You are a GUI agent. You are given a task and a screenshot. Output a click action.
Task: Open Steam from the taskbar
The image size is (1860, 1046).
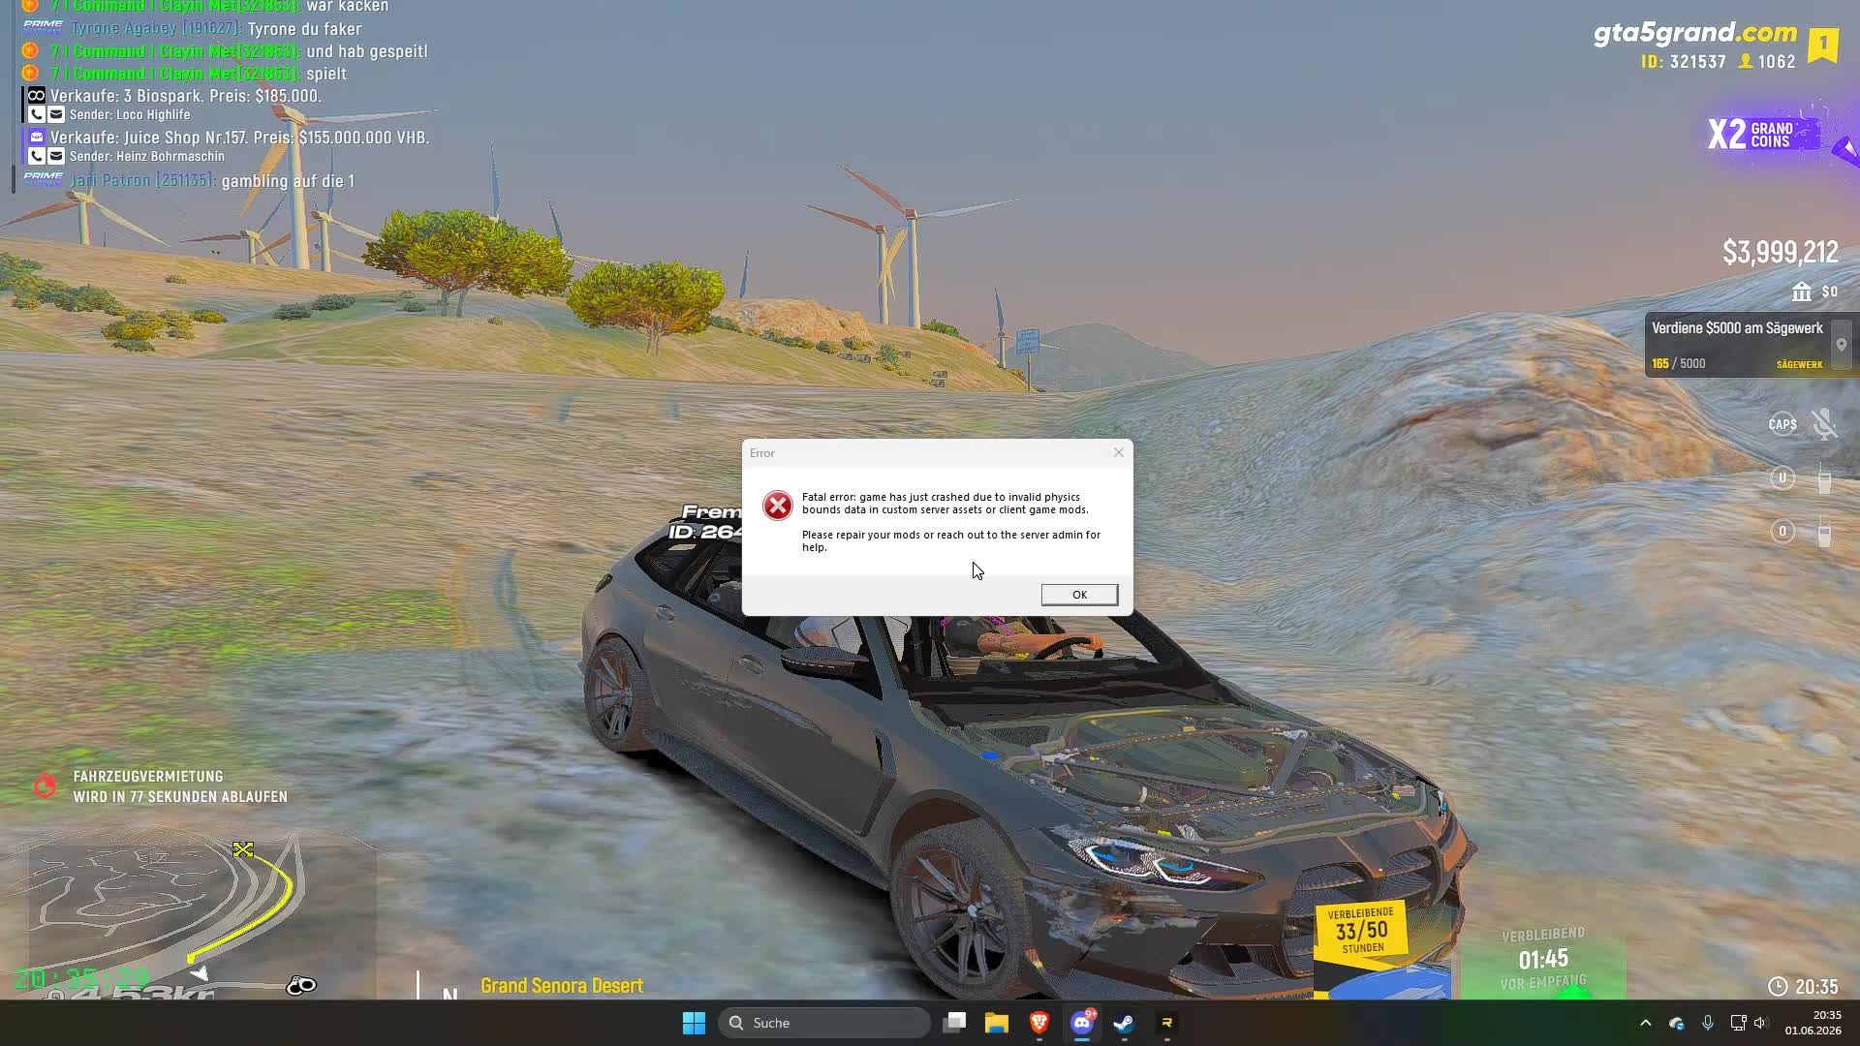click(x=1124, y=1023)
